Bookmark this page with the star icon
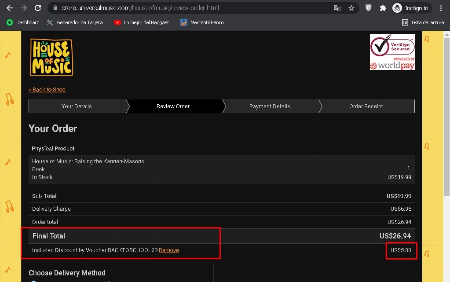The width and height of the screenshot is (450, 282). pyautogui.click(x=351, y=8)
